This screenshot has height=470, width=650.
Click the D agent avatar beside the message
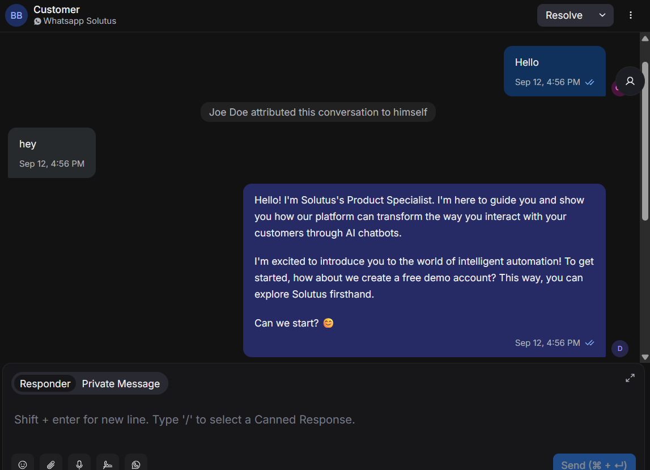click(x=620, y=348)
